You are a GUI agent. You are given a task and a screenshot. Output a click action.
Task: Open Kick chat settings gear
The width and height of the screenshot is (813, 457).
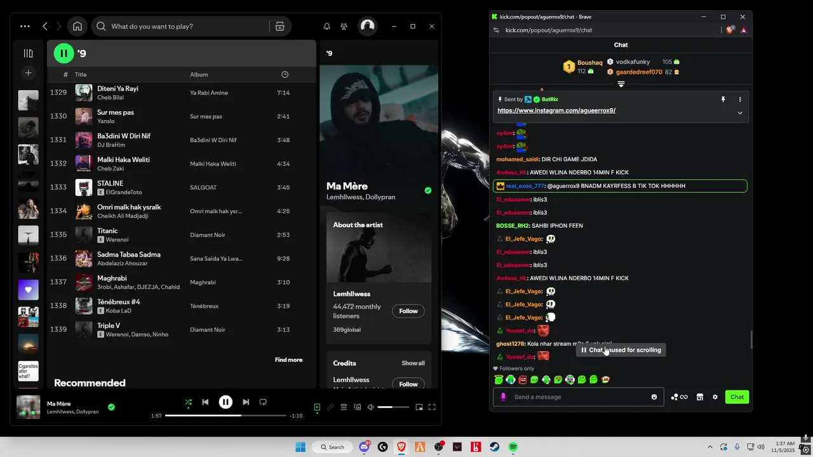(715, 397)
